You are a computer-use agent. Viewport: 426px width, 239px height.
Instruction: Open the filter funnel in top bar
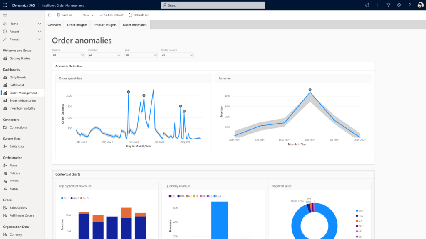(389, 5)
